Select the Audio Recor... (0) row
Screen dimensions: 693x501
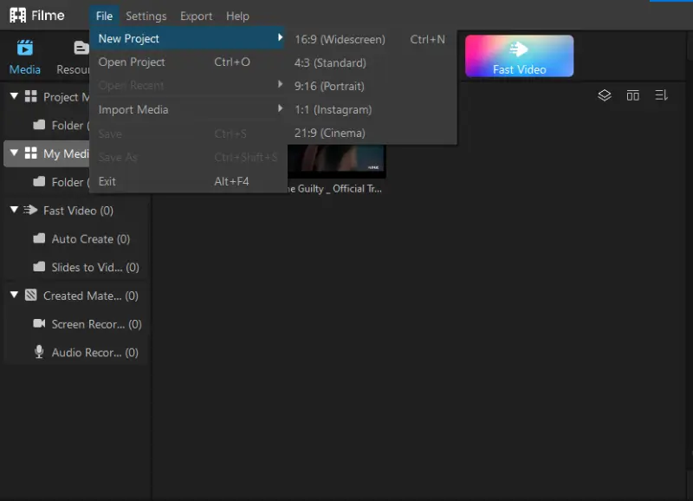coord(76,353)
